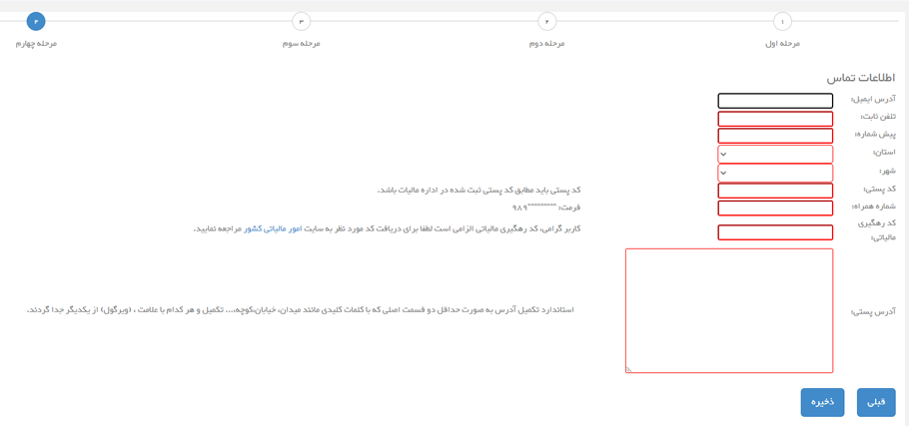Click the mobile format hint فرمت ۹۸۹
Screen dimensions: 909x426
[546, 207]
